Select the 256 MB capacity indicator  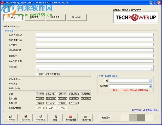click(x=62, y=94)
